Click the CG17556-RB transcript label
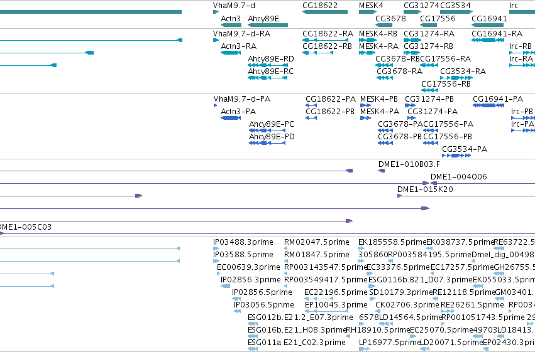This screenshot has width=535, height=352. [446, 84]
